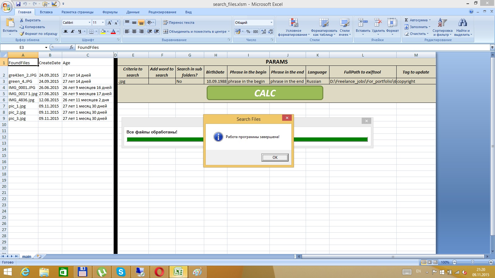Click the insert new worksheet tab icon

coord(39,256)
